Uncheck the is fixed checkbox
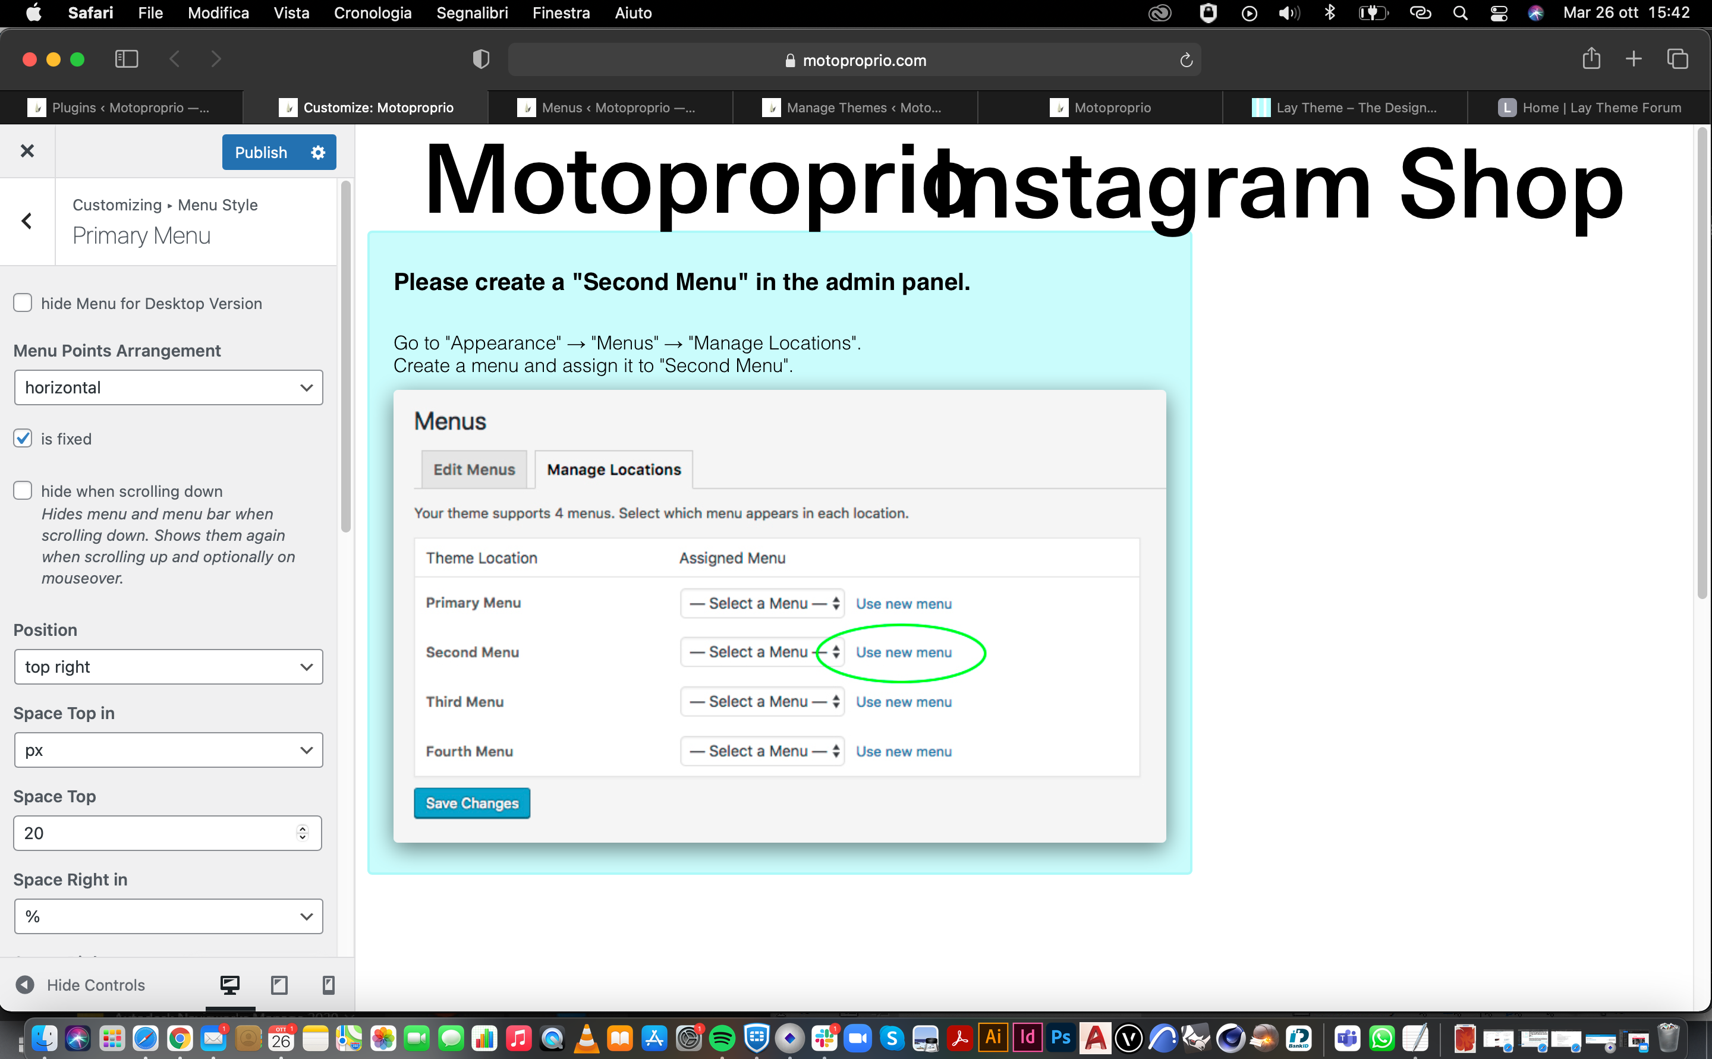 point(23,439)
